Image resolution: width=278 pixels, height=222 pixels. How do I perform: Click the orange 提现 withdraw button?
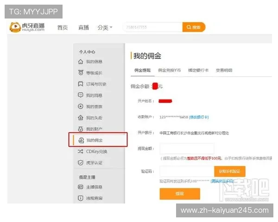pyautogui.click(x=180, y=194)
